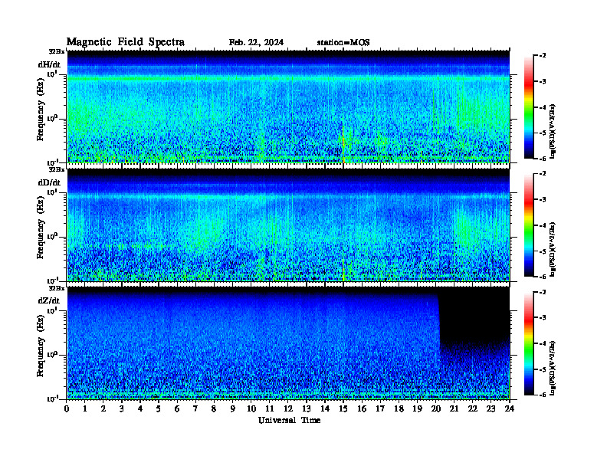Click the 'dH/dt' panel label

tap(49, 64)
